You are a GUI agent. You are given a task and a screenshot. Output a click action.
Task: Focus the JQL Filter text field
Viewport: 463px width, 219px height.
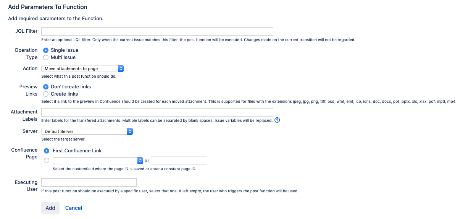(x=157, y=32)
